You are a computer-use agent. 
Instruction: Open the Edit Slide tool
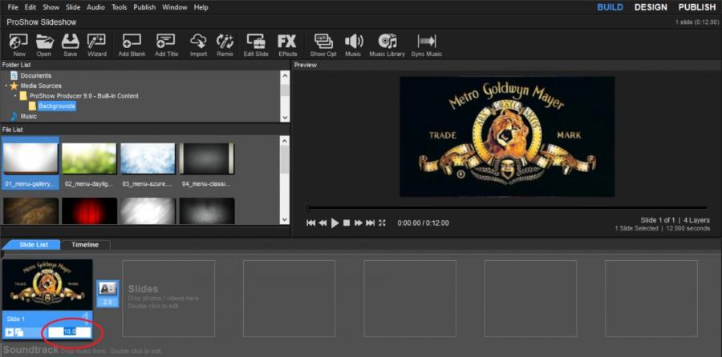point(256,45)
